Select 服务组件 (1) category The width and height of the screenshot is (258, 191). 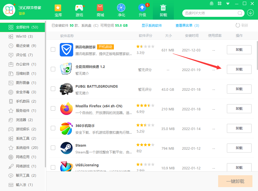tap(22, 111)
